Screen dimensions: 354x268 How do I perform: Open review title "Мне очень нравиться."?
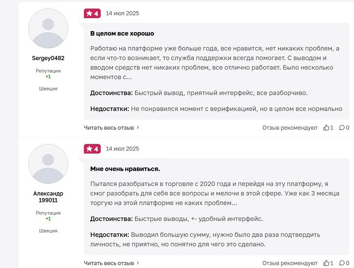tap(125, 169)
